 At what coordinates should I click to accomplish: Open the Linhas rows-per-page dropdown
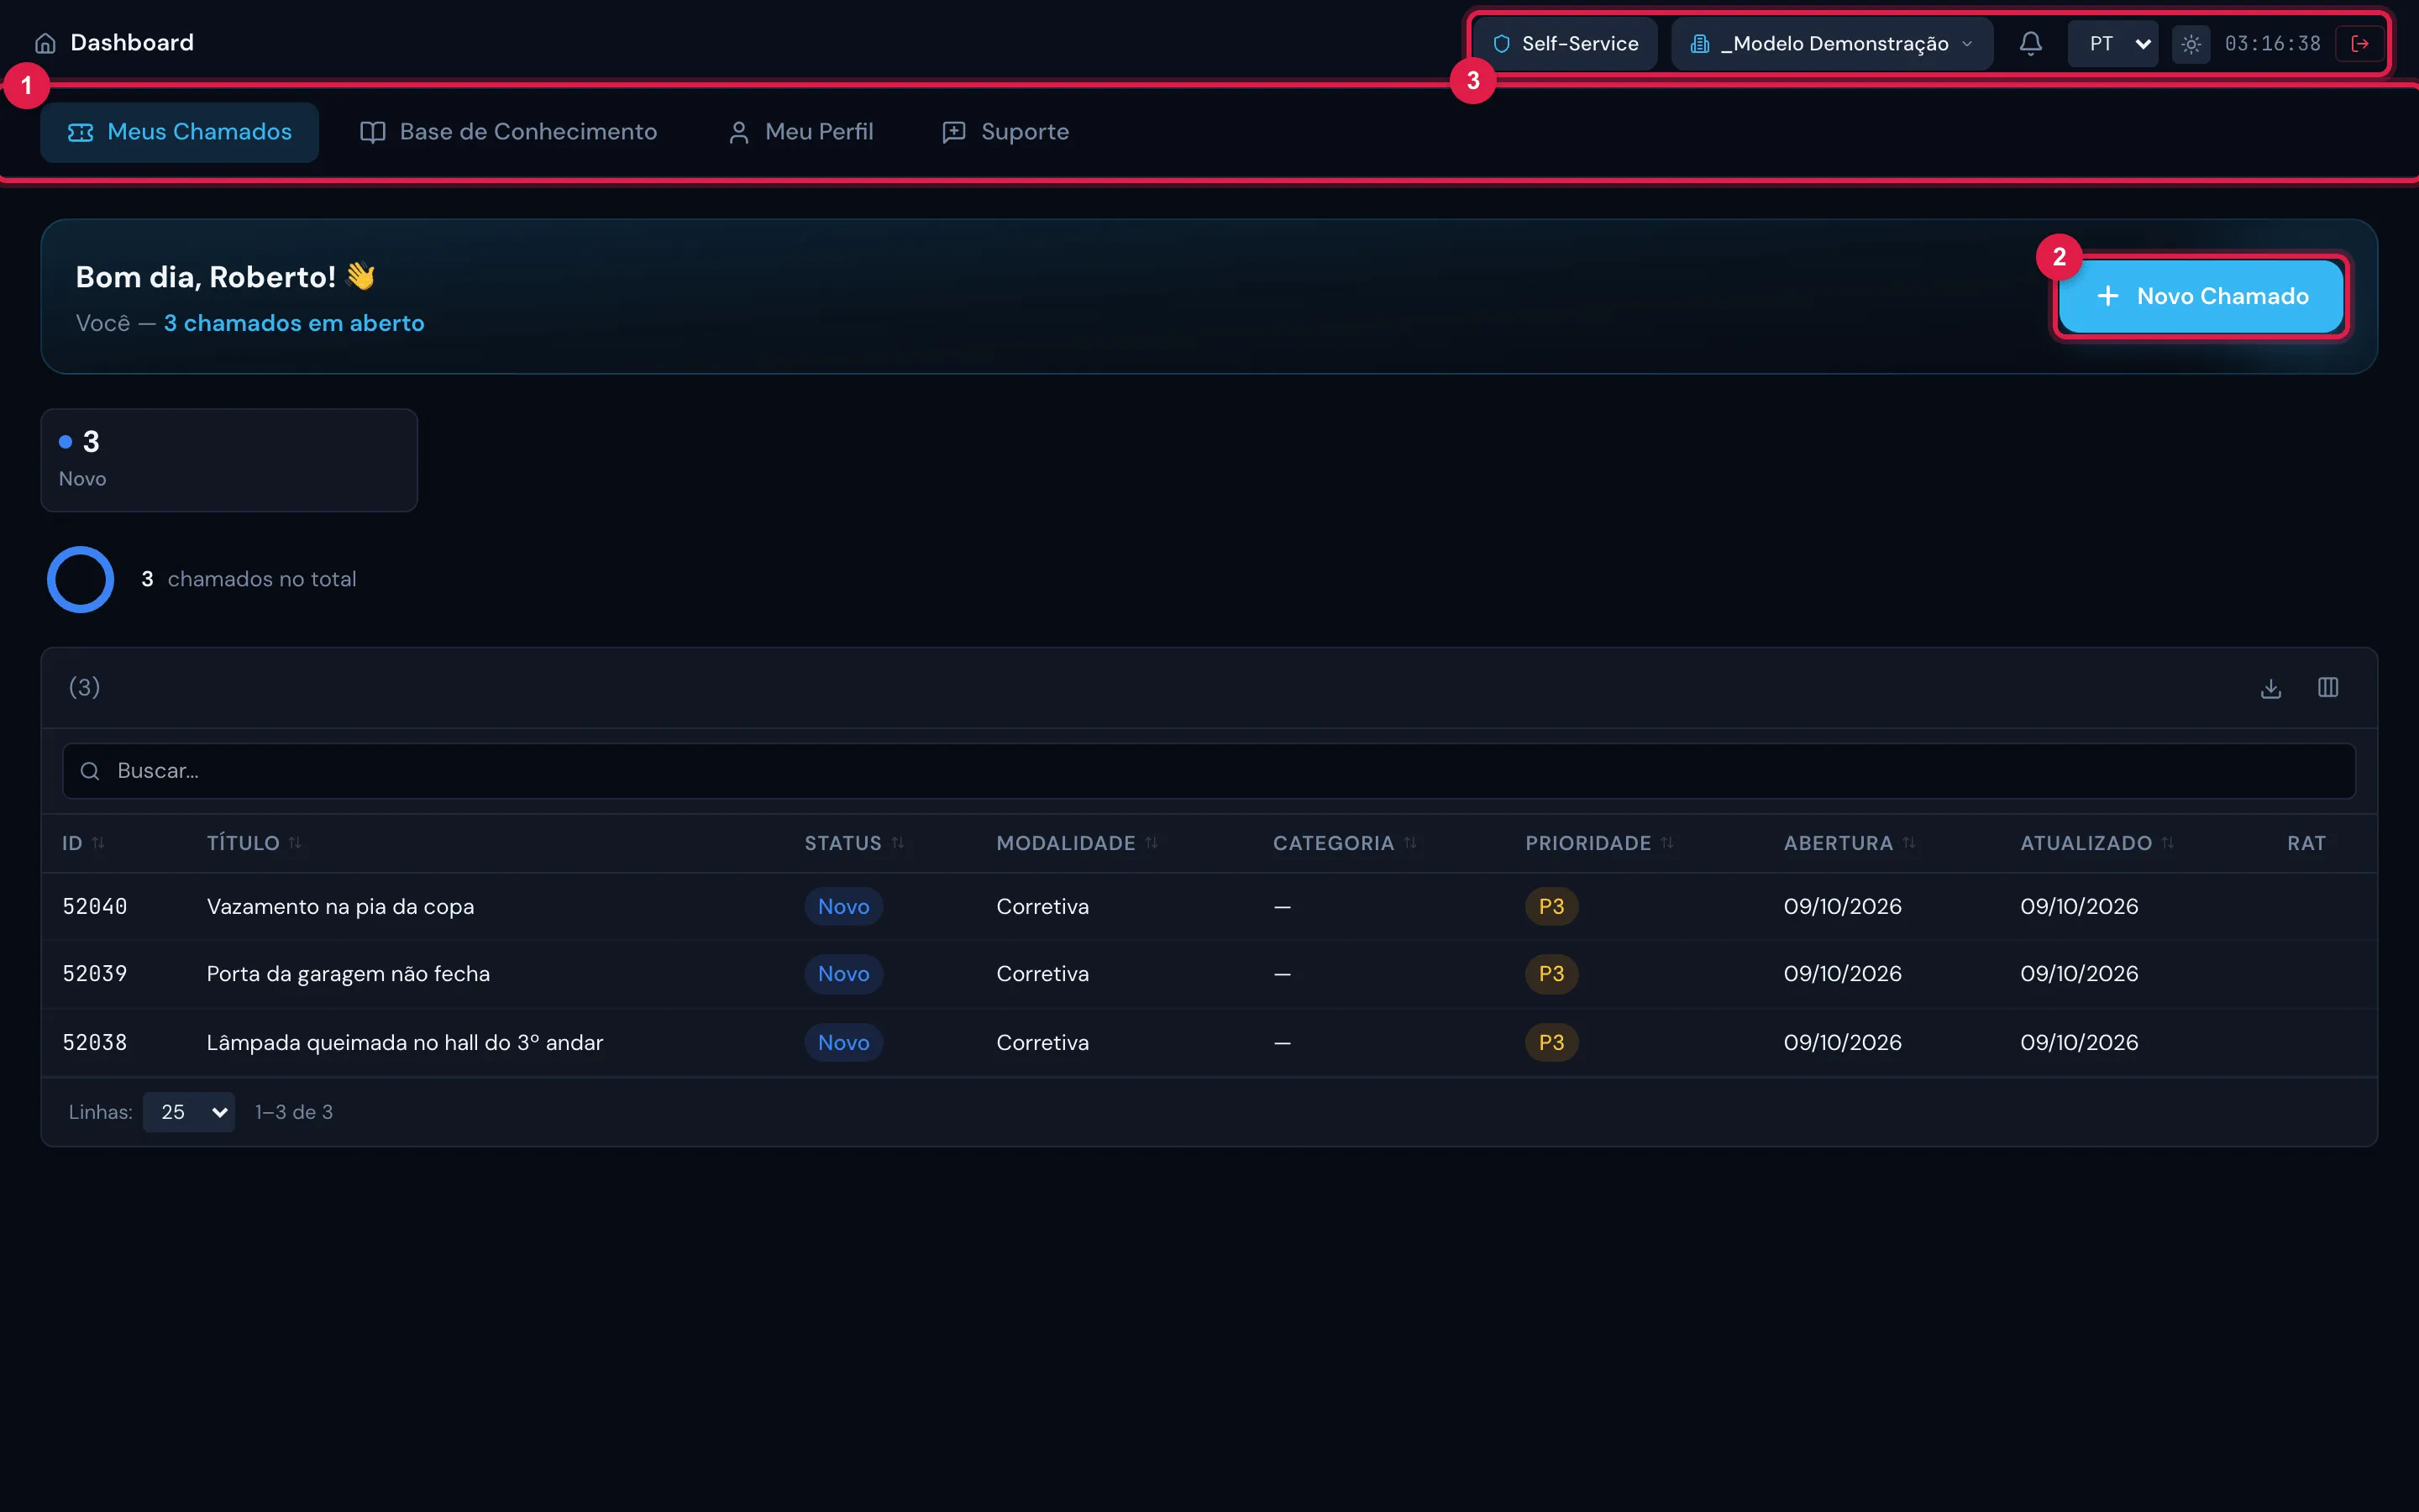click(189, 1112)
